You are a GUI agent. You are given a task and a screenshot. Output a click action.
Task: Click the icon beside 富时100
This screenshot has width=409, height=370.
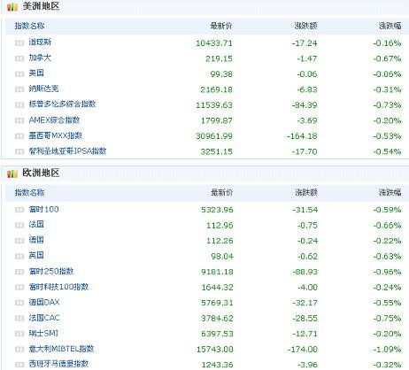tap(19, 210)
